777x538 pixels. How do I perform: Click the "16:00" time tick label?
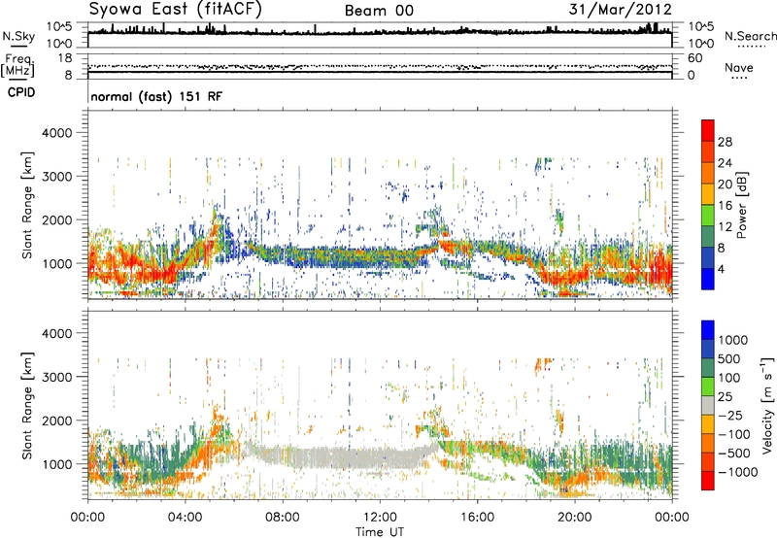click(x=477, y=518)
